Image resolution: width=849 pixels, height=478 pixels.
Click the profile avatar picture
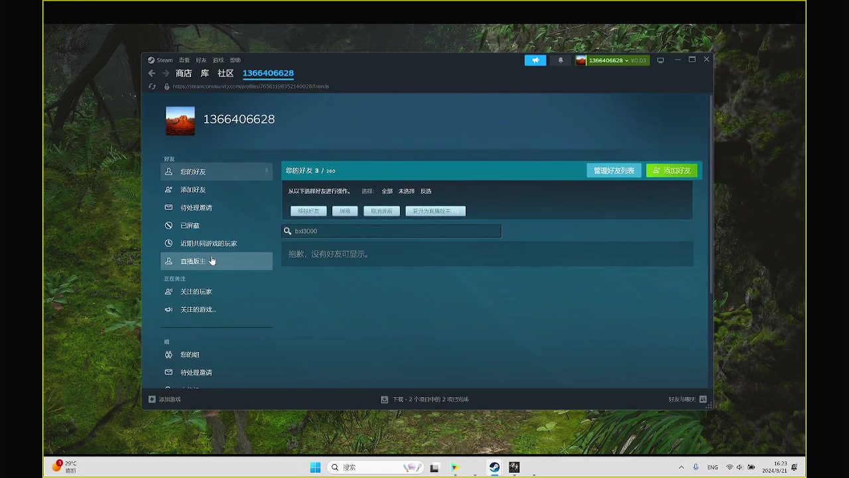180,121
